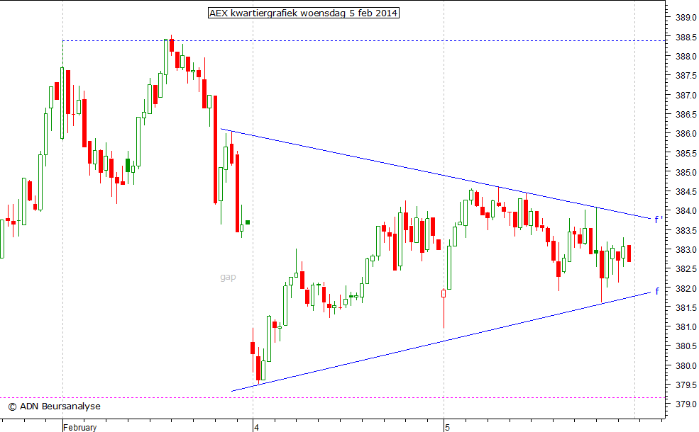Viewport: 699px width, 432px height.
Task: Click the red opening candle on day 5
Action: point(444,294)
